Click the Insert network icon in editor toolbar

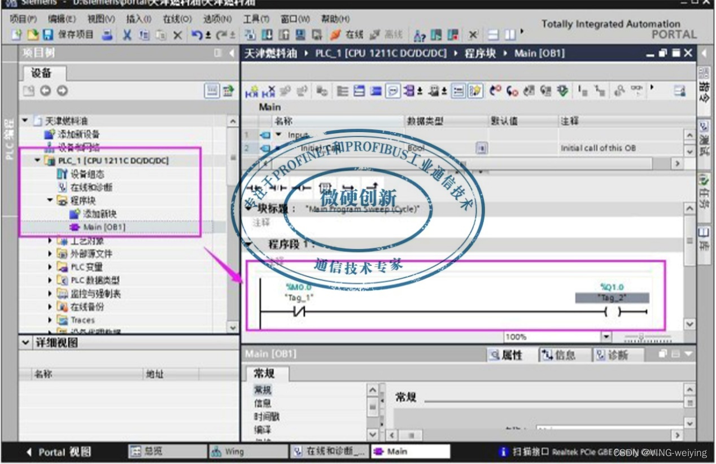click(252, 91)
